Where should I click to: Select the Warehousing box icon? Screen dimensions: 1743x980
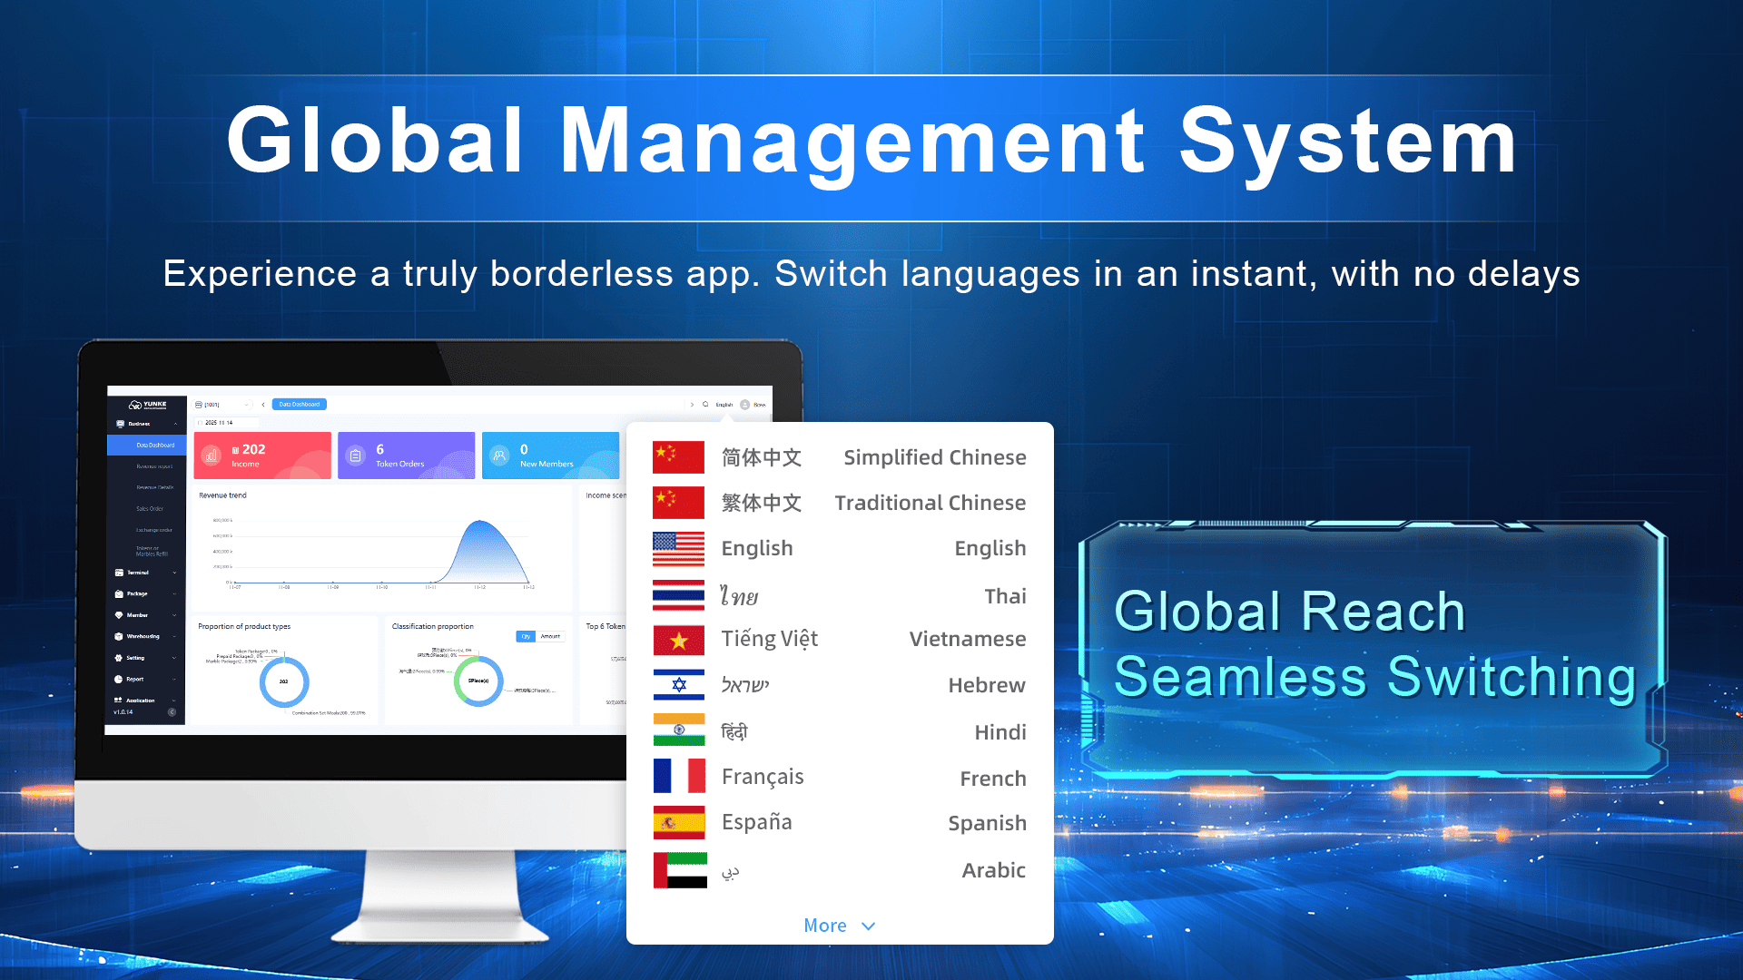pyautogui.click(x=120, y=636)
